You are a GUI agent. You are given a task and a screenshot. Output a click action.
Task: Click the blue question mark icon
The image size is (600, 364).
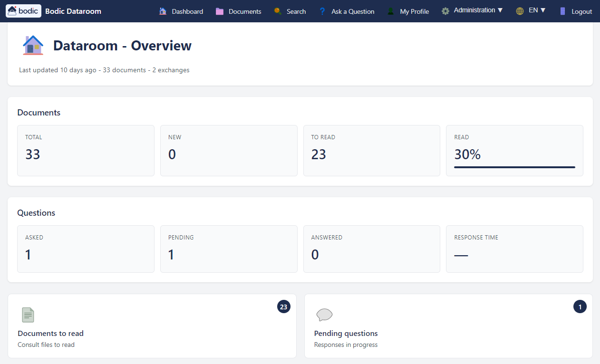(322, 11)
